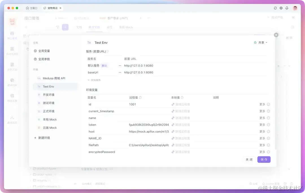Screen dimensions: 305x193
Task: Click help icon beside 服务 (前置URL)
Action: pos(108,52)
